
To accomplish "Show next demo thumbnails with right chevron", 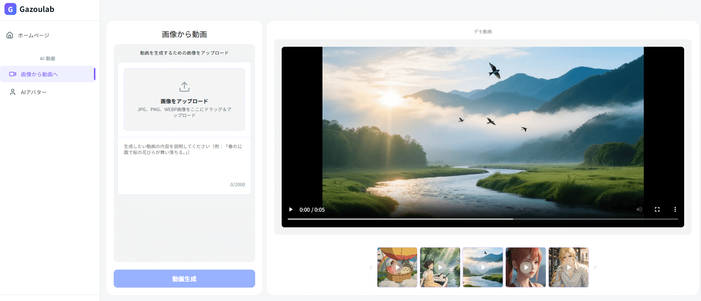I will click(x=595, y=267).
